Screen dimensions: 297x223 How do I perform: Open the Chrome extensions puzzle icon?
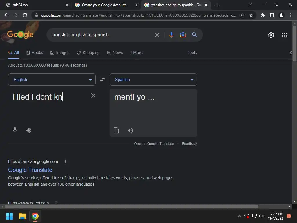pos(263,15)
